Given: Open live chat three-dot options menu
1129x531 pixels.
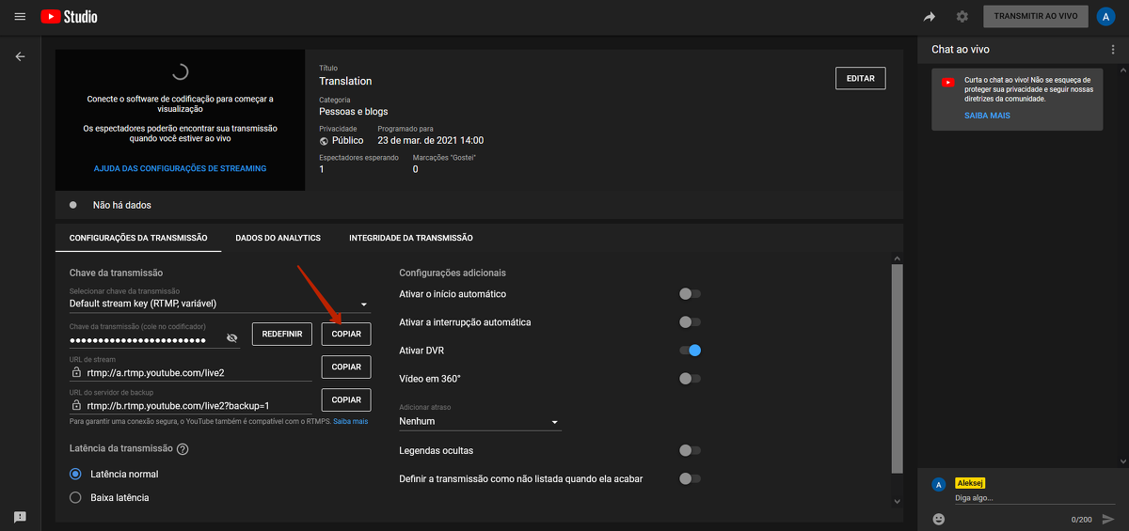Looking at the screenshot, I should point(1113,49).
